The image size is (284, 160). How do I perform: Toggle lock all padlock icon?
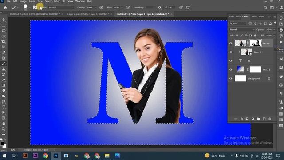(256, 35)
